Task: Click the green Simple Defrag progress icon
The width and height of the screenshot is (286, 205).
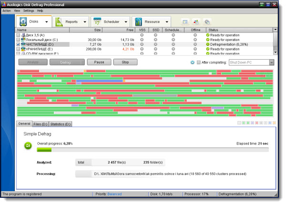Action: pyautogui.click(x=28, y=145)
